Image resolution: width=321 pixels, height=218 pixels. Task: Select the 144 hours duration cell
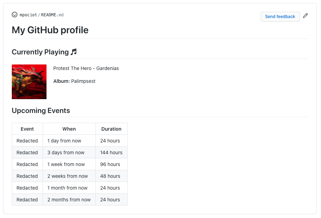pyautogui.click(x=111, y=152)
